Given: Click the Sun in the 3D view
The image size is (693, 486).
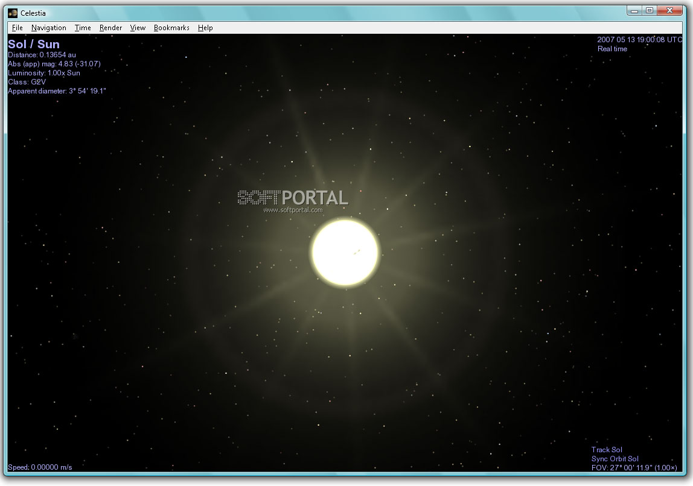Looking at the screenshot, I should (345, 253).
